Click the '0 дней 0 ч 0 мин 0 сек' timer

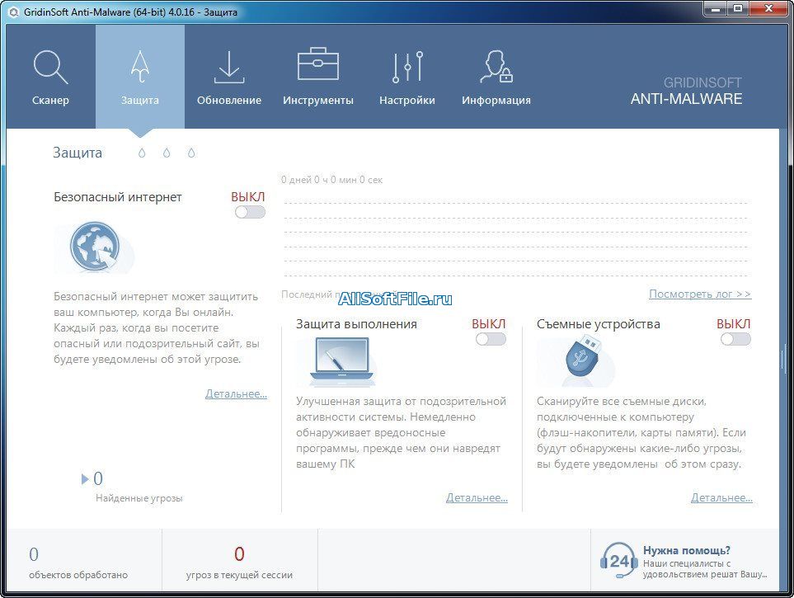(331, 180)
